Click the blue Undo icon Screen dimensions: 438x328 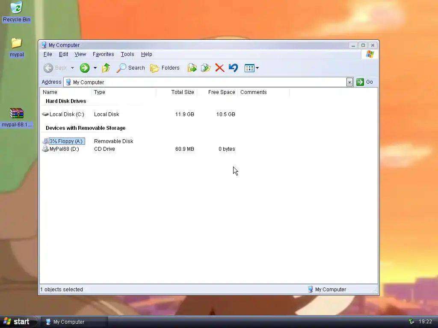point(233,68)
